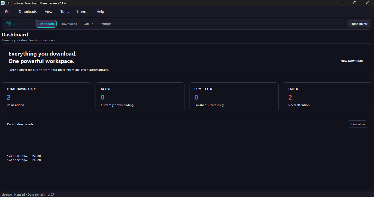Click the Active downloads card

(x=140, y=97)
